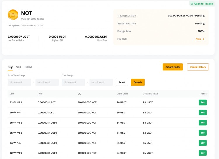Click the Price column header
The width and height of the screenshot is (219, 159).
point(40,94)
